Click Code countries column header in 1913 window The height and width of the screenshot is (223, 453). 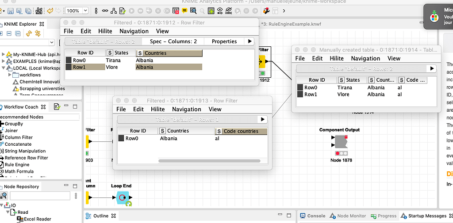point(241,131)
